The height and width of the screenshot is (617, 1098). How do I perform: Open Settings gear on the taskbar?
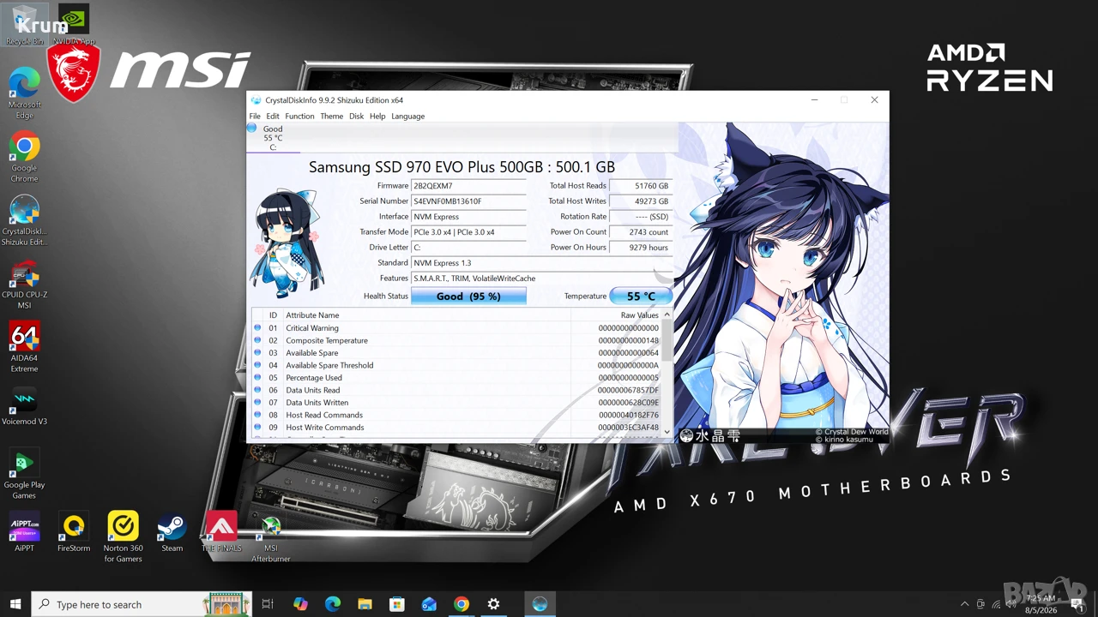point(493,604)
